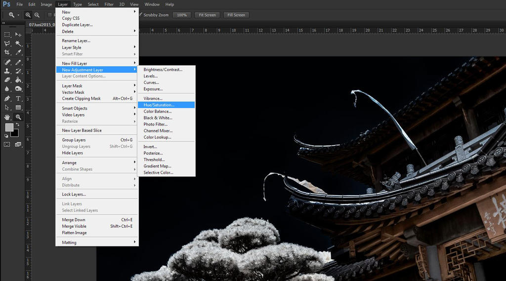Expand the Vector Mask submenu
506x281 pixels.
[97, 92]
